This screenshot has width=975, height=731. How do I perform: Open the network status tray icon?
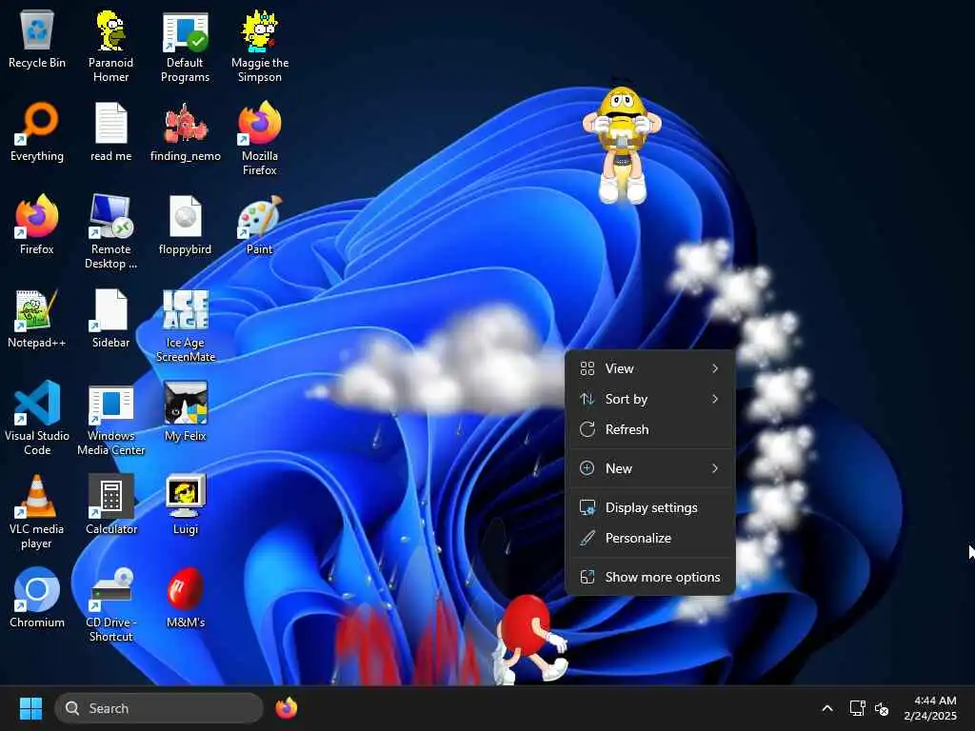(858, 708)
